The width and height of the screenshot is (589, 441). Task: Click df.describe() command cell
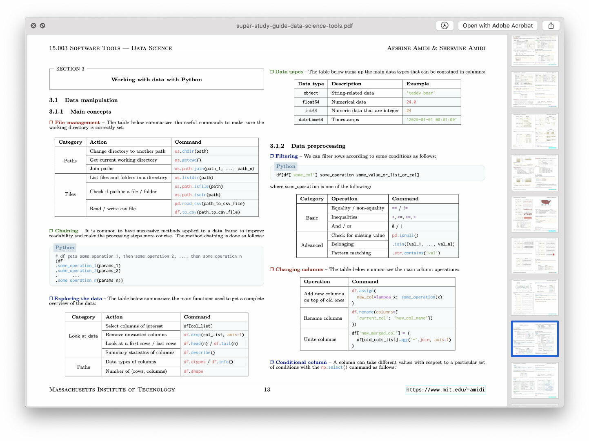coord(214,352)
